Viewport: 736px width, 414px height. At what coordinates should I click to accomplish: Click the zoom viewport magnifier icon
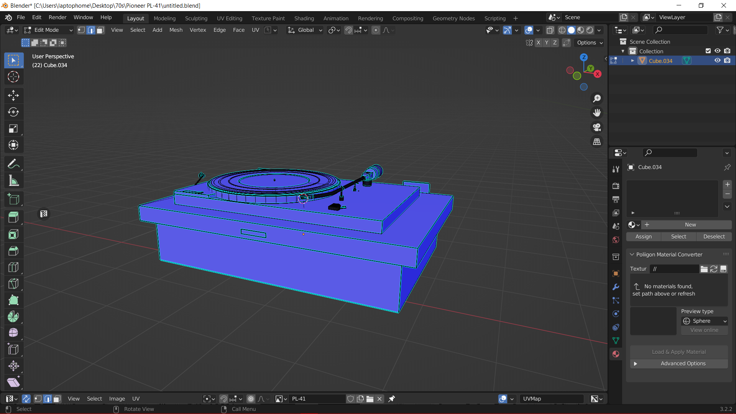coord(597,99)
